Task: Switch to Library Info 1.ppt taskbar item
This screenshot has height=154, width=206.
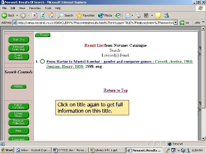Action: click(107, 150)
